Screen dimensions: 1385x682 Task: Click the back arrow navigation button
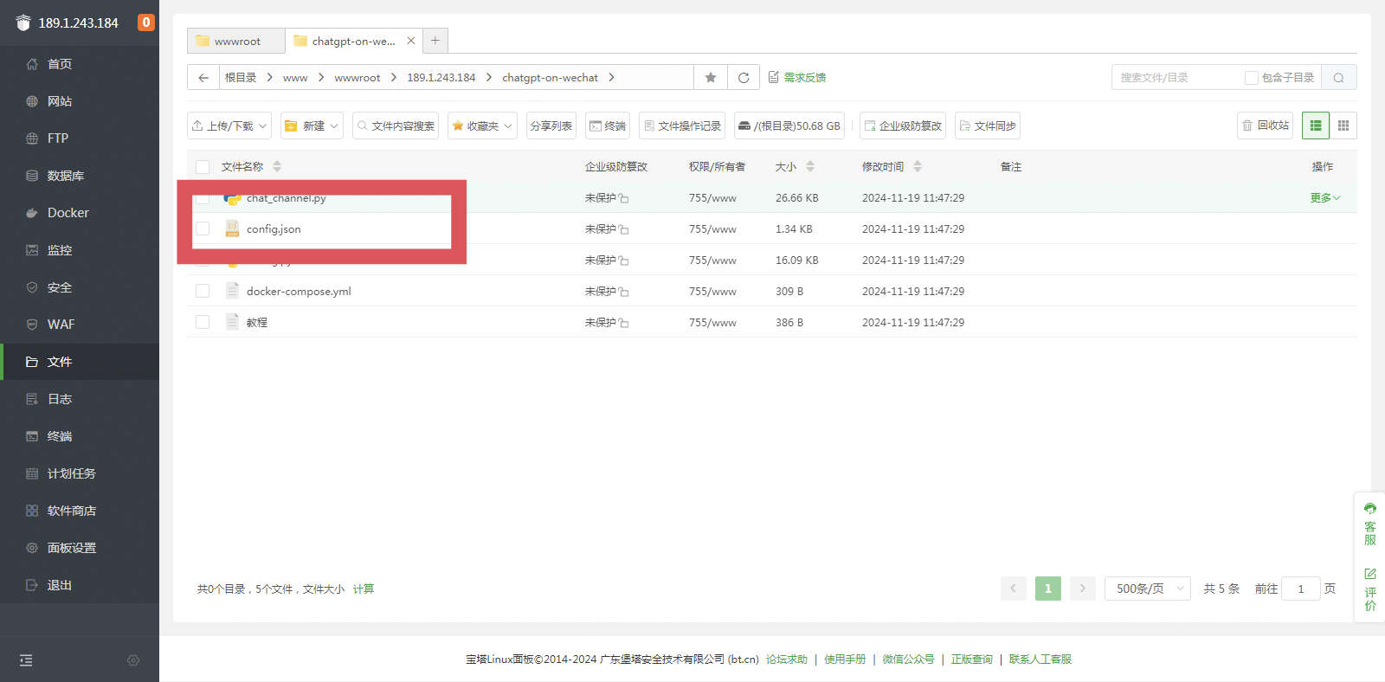pyautogui.click(x=203, y=77)
